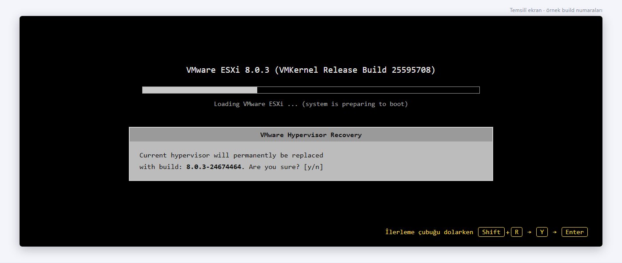Click the 'Are you sure? [y/n]' prompt
Viewport: 622px width, 263px height.
[x=286, y=167]
